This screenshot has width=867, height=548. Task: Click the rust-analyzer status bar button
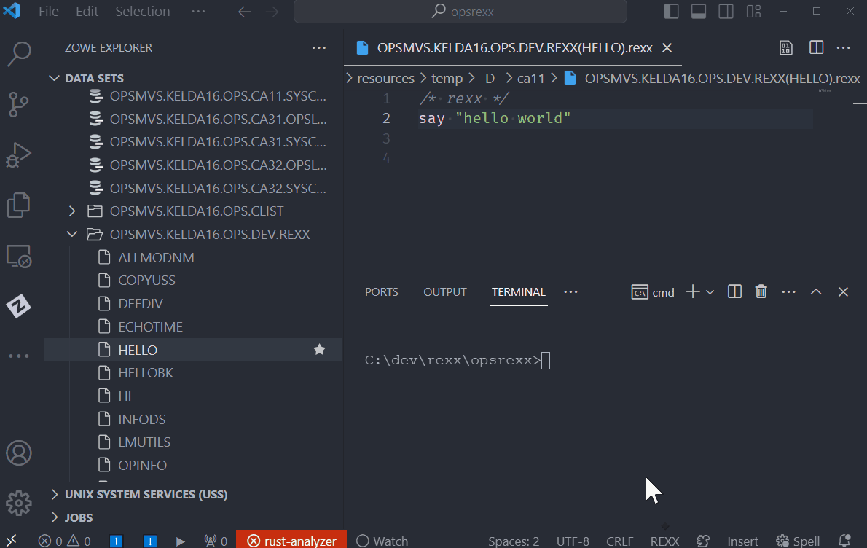291,539
